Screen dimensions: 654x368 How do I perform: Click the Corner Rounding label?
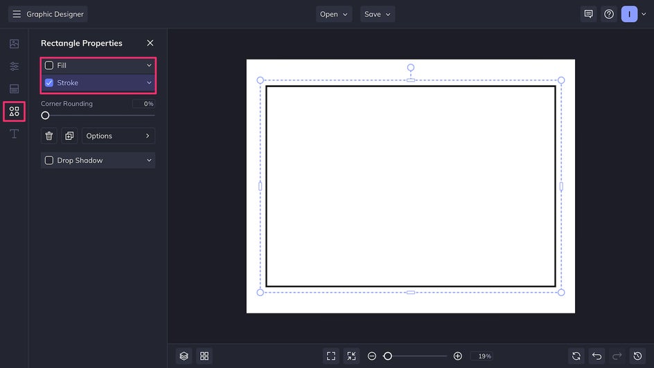pyautogui.click(x=67, y=104)
